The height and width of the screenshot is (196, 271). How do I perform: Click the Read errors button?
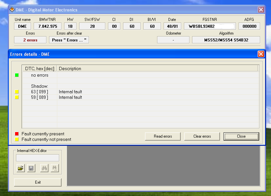163,136
